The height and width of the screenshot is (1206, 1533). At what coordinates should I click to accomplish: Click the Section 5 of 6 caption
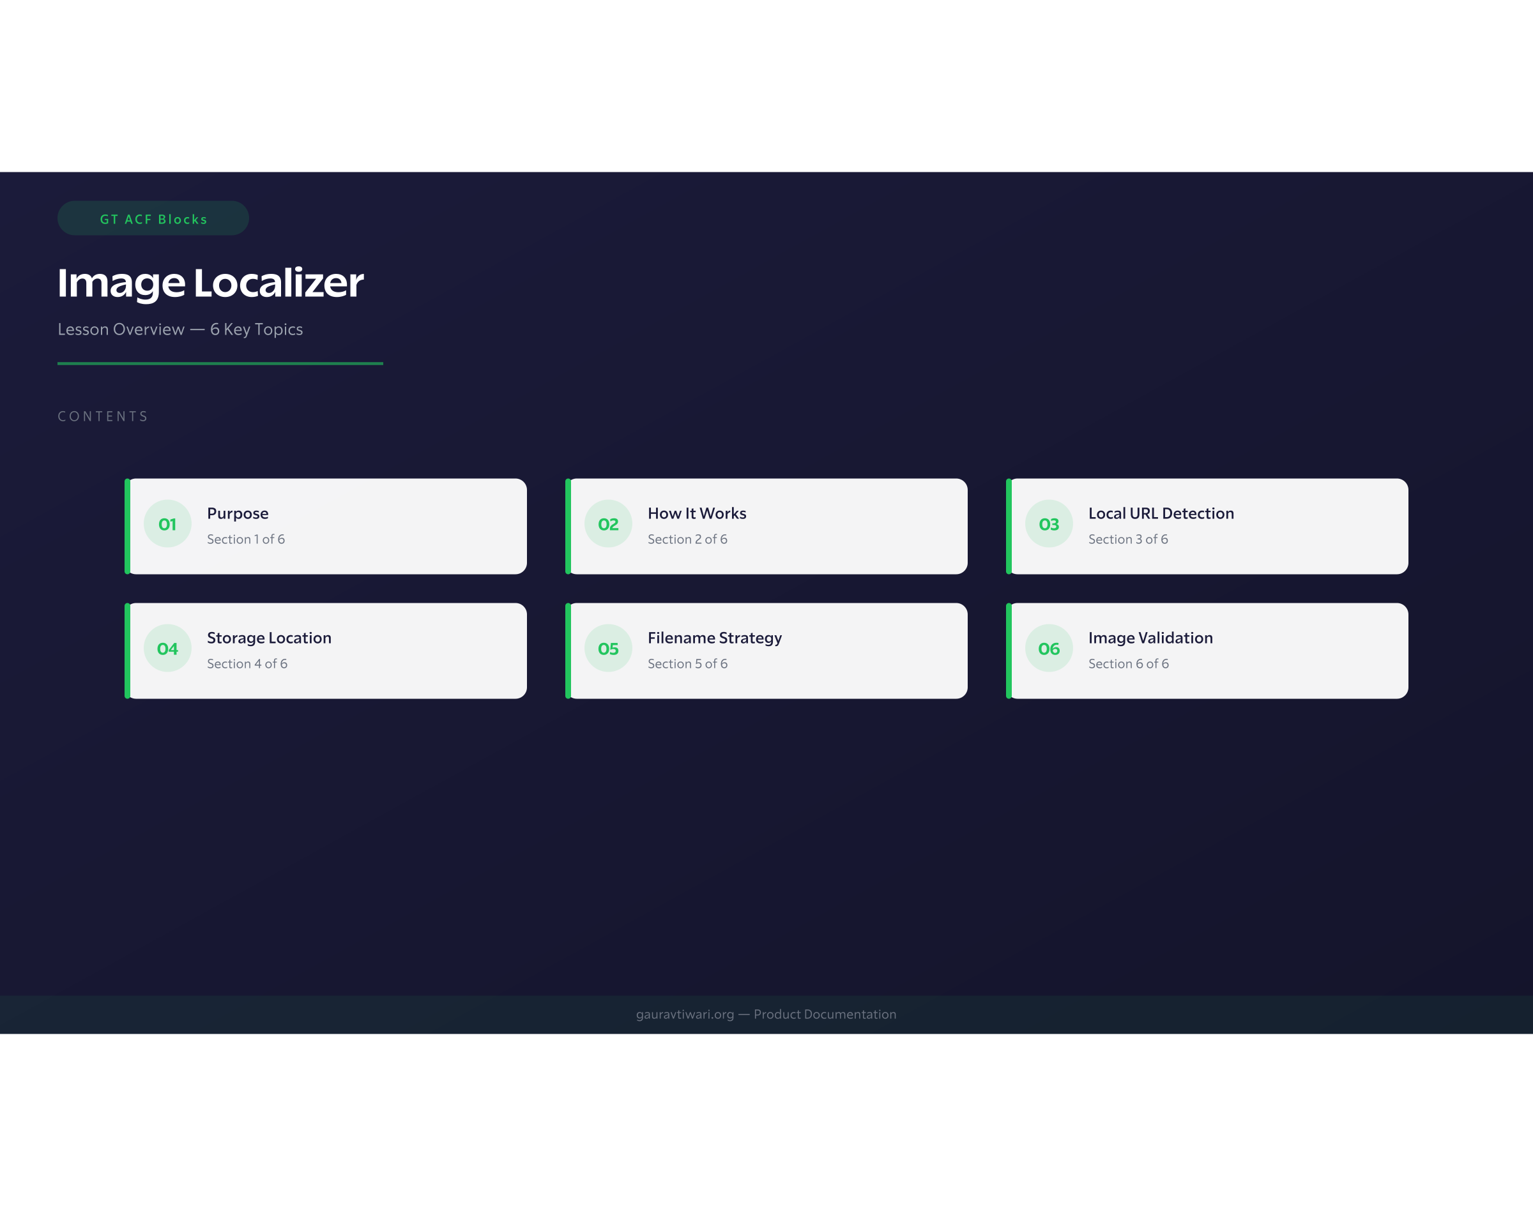687,664
